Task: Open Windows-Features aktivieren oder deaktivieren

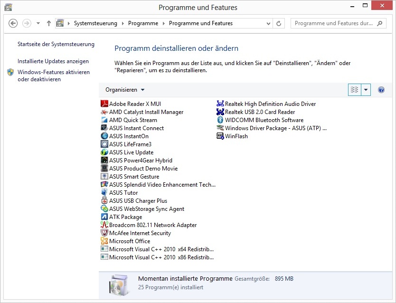Action: coord(54,76)
